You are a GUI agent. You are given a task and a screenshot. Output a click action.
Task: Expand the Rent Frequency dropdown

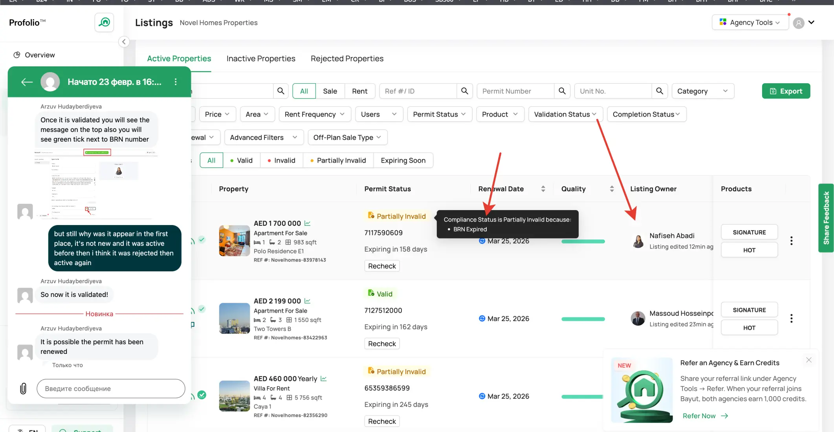click(x=315, y=114)
